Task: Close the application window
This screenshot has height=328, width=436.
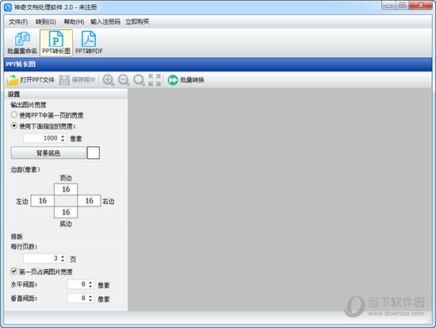Action: [x=421, y=6]
